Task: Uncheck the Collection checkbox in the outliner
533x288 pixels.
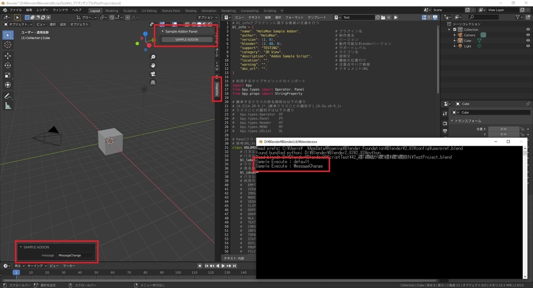Action: (x=455, y=29)
